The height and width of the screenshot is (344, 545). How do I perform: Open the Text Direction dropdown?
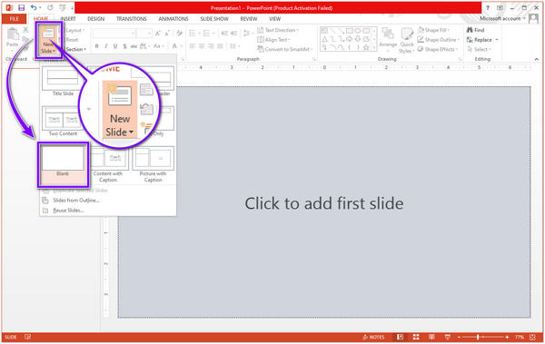[277, 30]
